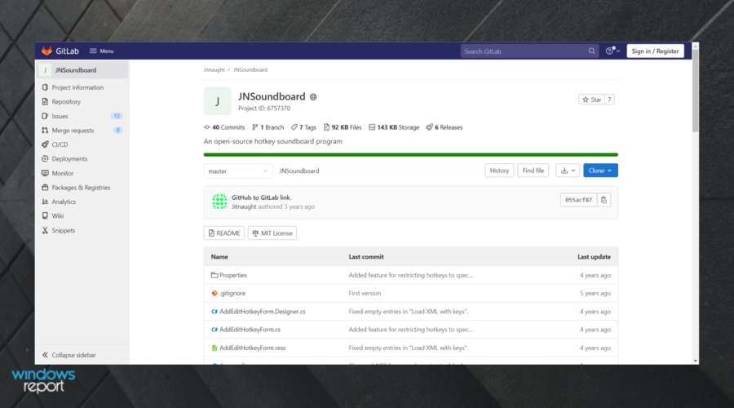Image resolution: width=734 pixels, height=408 pixels.
Task: Open Snippets section
Action: pos(63,230)
